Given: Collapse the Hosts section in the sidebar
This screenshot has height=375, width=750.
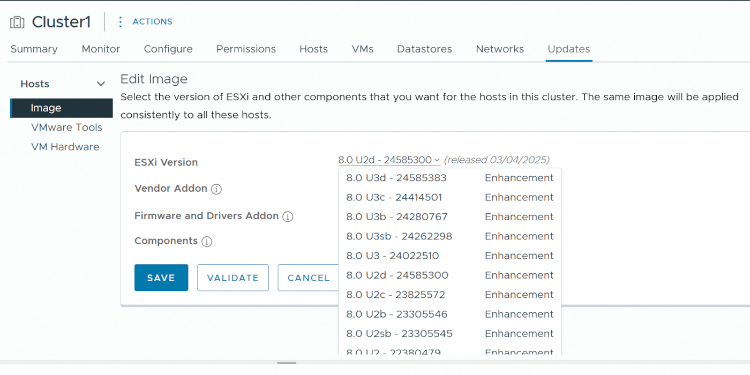Looking at the screenshot, I should [x=100, y=84].
